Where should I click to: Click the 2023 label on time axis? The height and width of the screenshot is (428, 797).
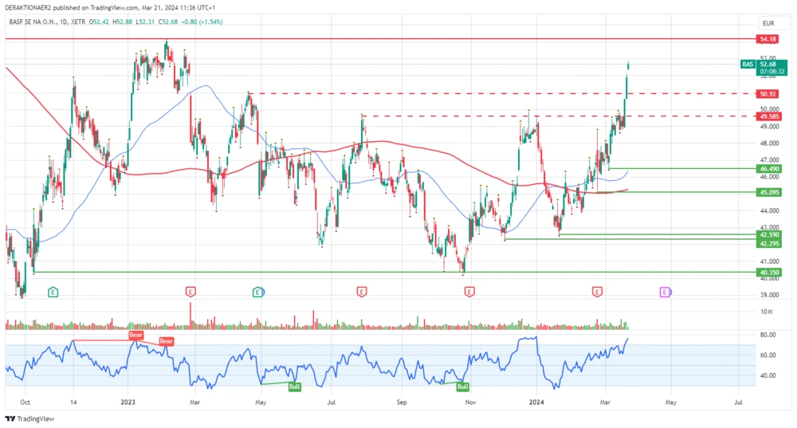128,402
